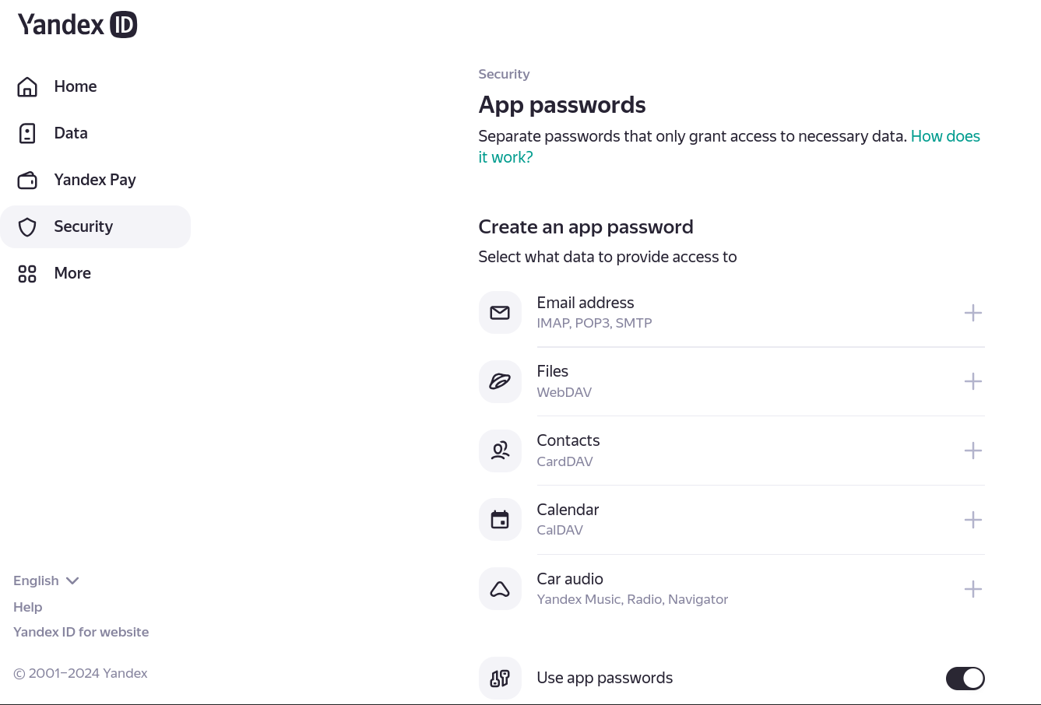This screenshot has height=705, width=1041.
Task: Open Yandex ID for website link
Action: pyautogui.click(x=81, y=632)
